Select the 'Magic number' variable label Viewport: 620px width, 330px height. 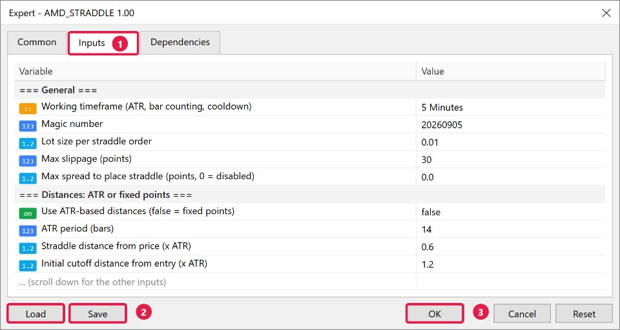click(x=72, y=124)
